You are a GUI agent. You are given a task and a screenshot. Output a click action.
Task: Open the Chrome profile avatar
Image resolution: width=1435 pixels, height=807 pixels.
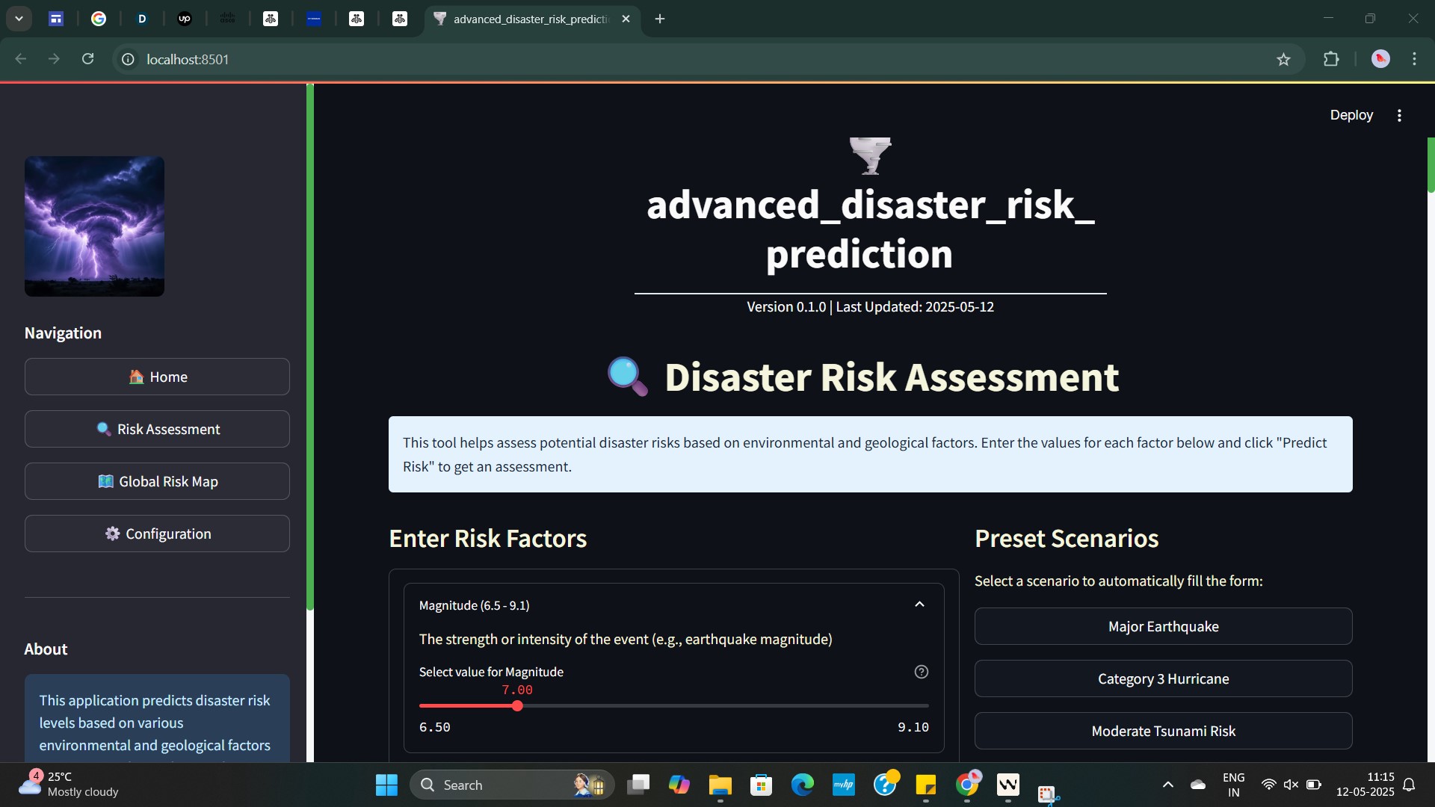1380,59
